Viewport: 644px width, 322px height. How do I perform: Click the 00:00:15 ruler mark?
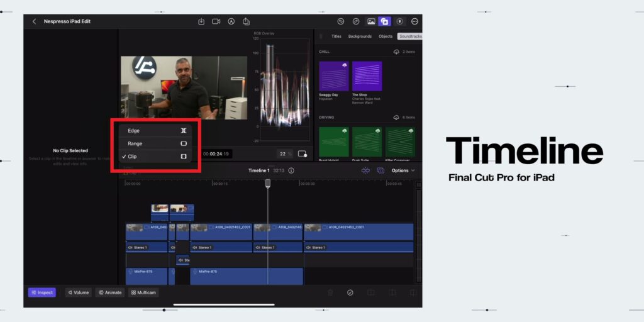(x=220, y=184)
